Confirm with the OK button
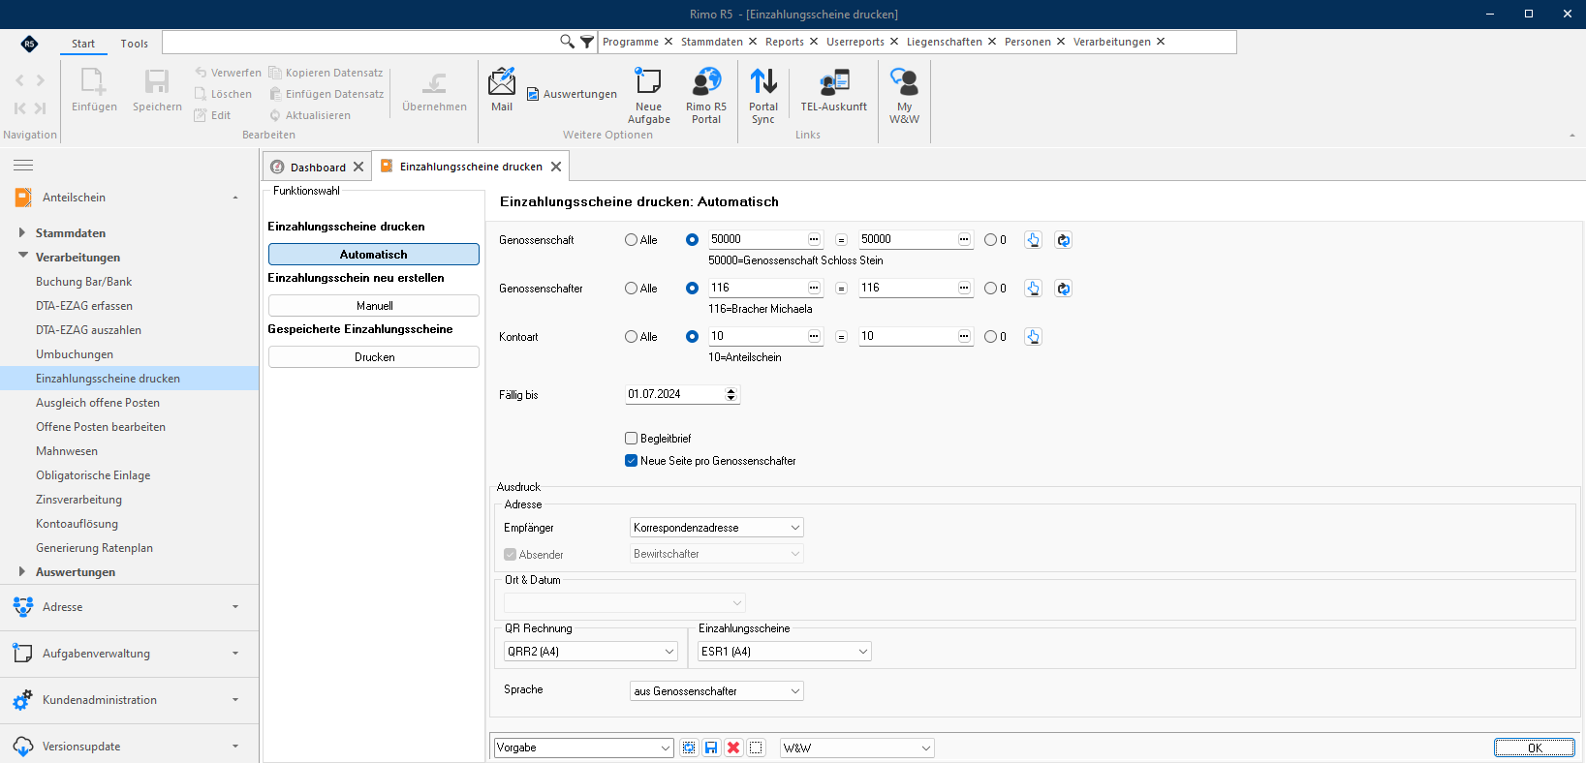 coord(1535,748)
